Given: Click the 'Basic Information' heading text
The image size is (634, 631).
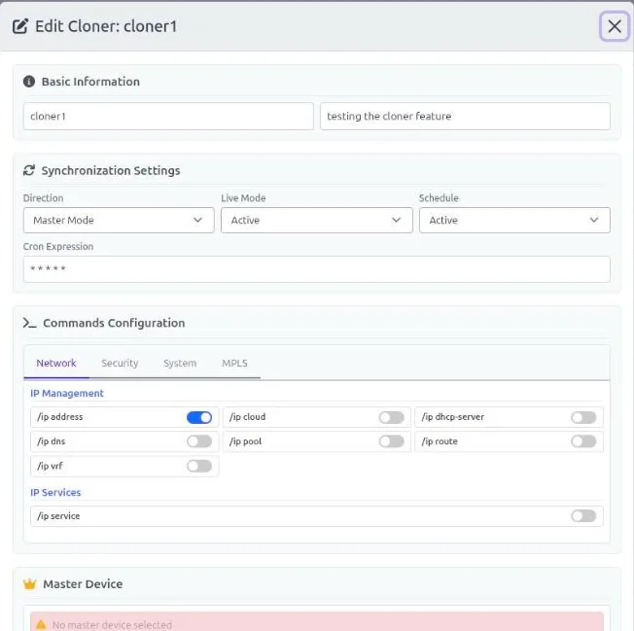Looking at the screenshot, I should [x=90, y=82].
